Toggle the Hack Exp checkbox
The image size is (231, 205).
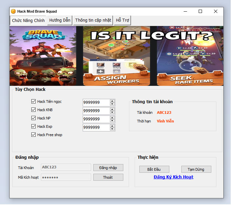coord(33,126)
